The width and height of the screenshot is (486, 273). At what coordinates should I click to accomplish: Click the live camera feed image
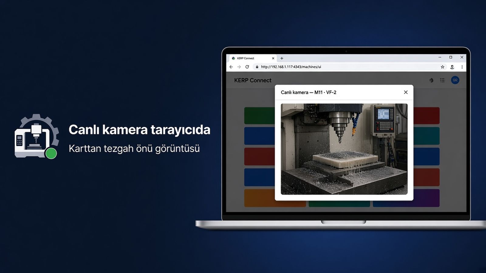click(344, 149)
